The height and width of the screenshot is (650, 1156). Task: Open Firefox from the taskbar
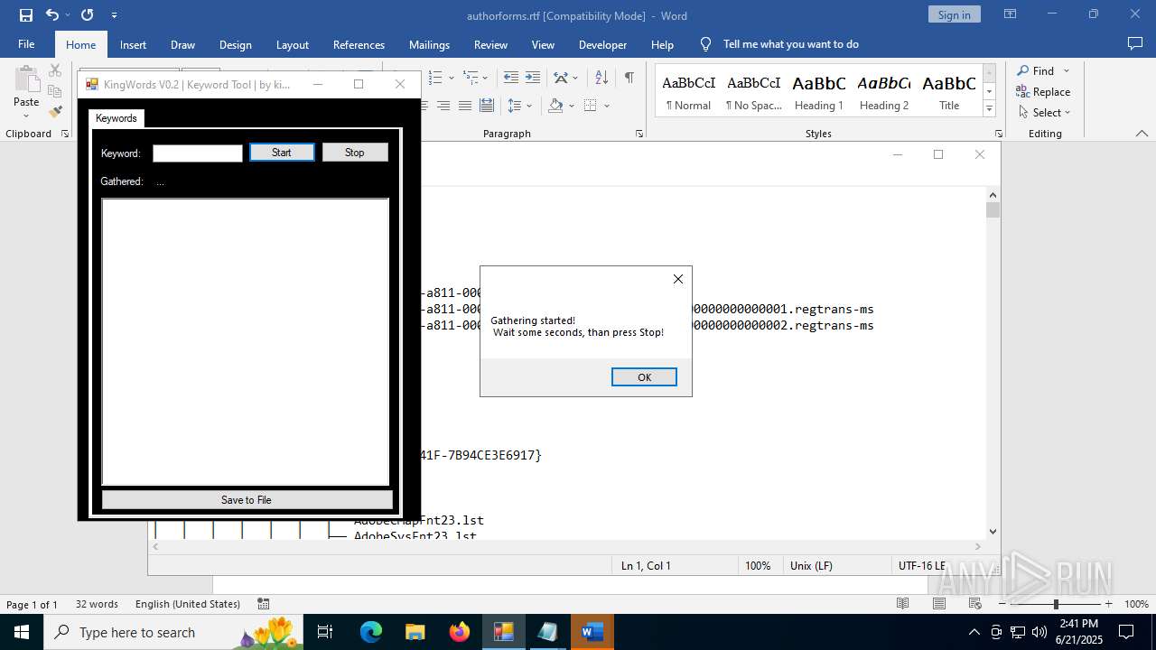click(x=460, y=632)
